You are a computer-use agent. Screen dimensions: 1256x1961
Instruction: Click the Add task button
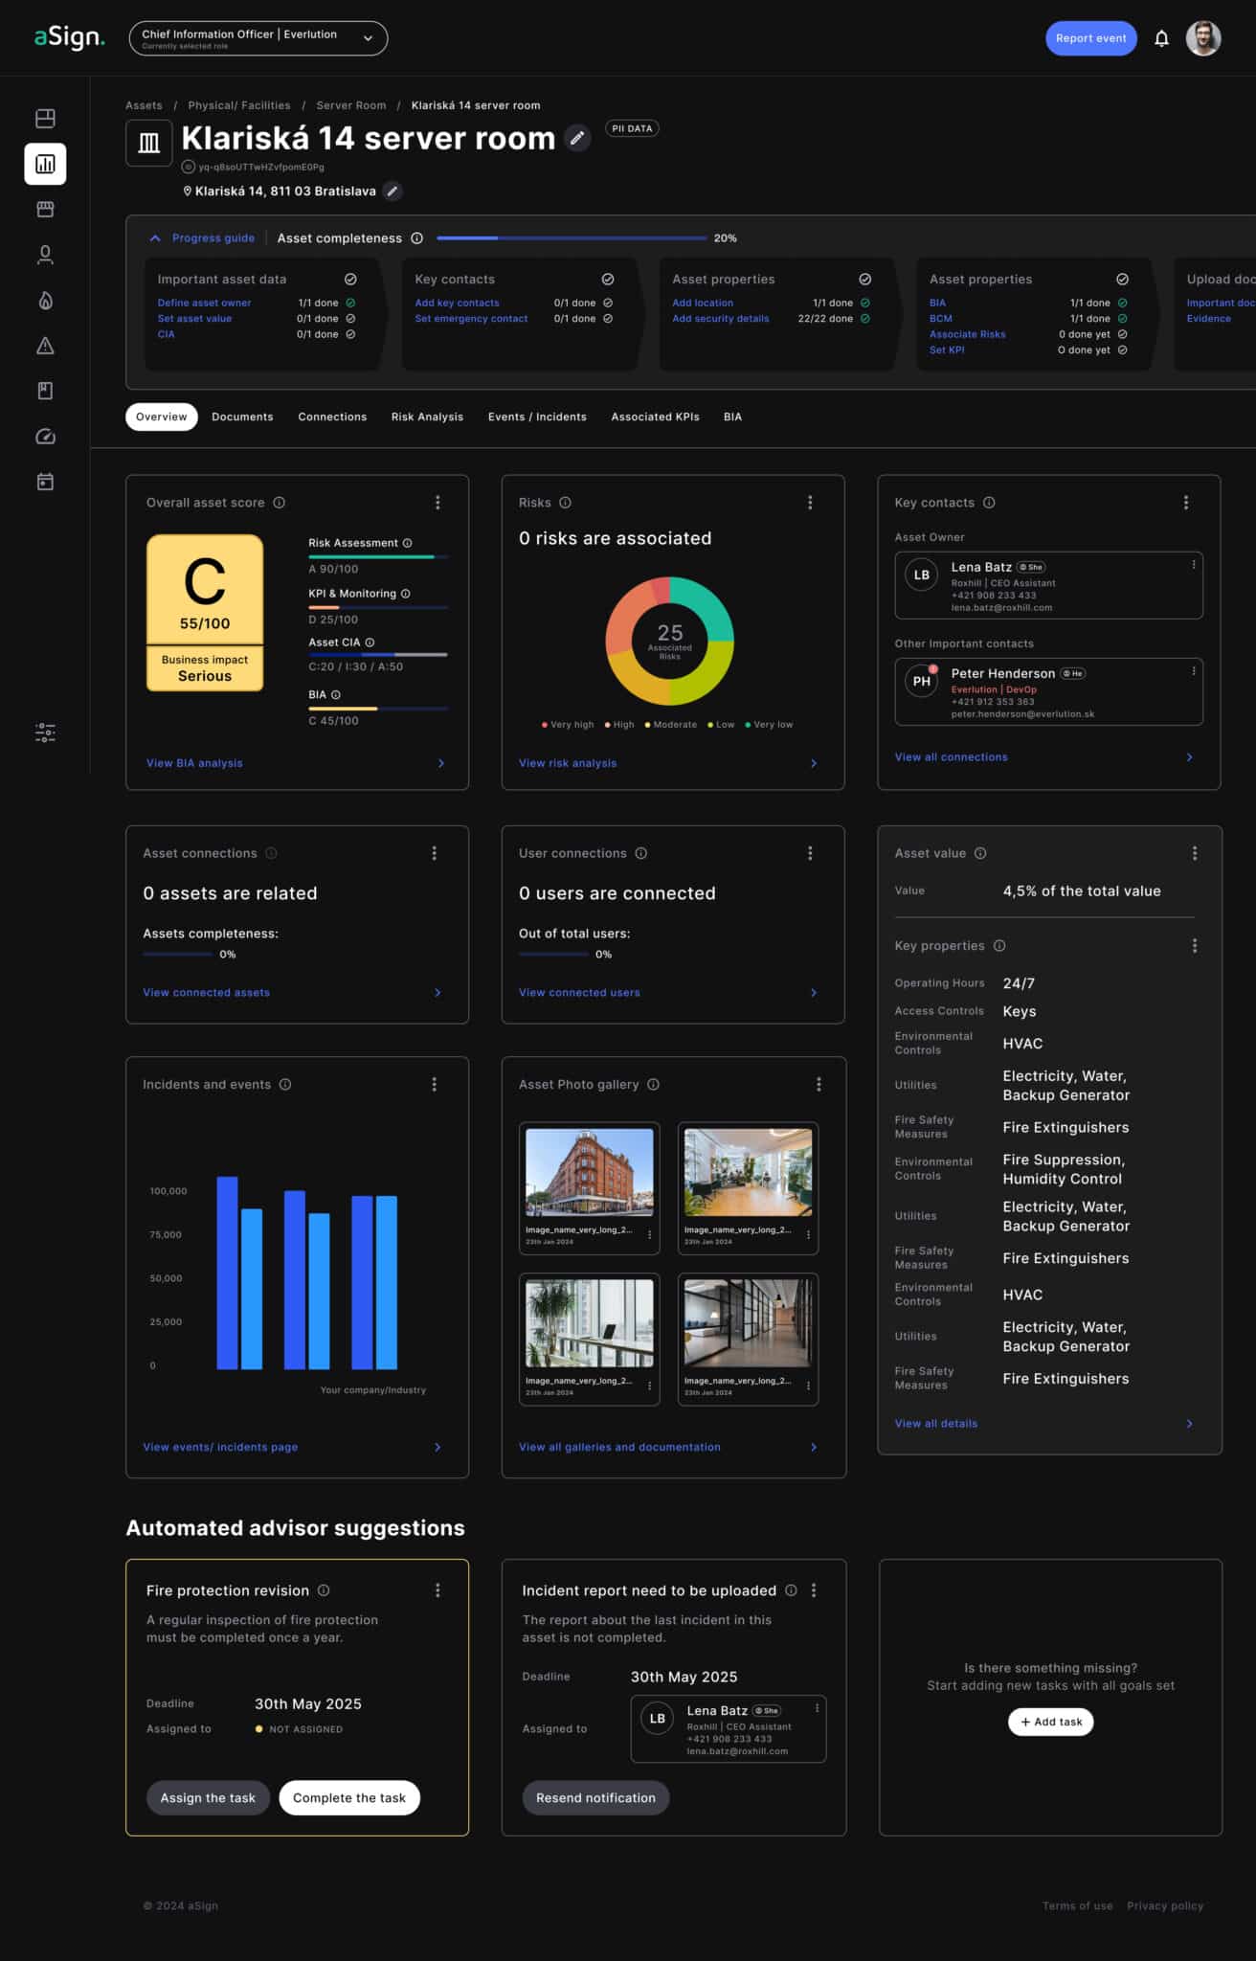coord(1050,1722)
